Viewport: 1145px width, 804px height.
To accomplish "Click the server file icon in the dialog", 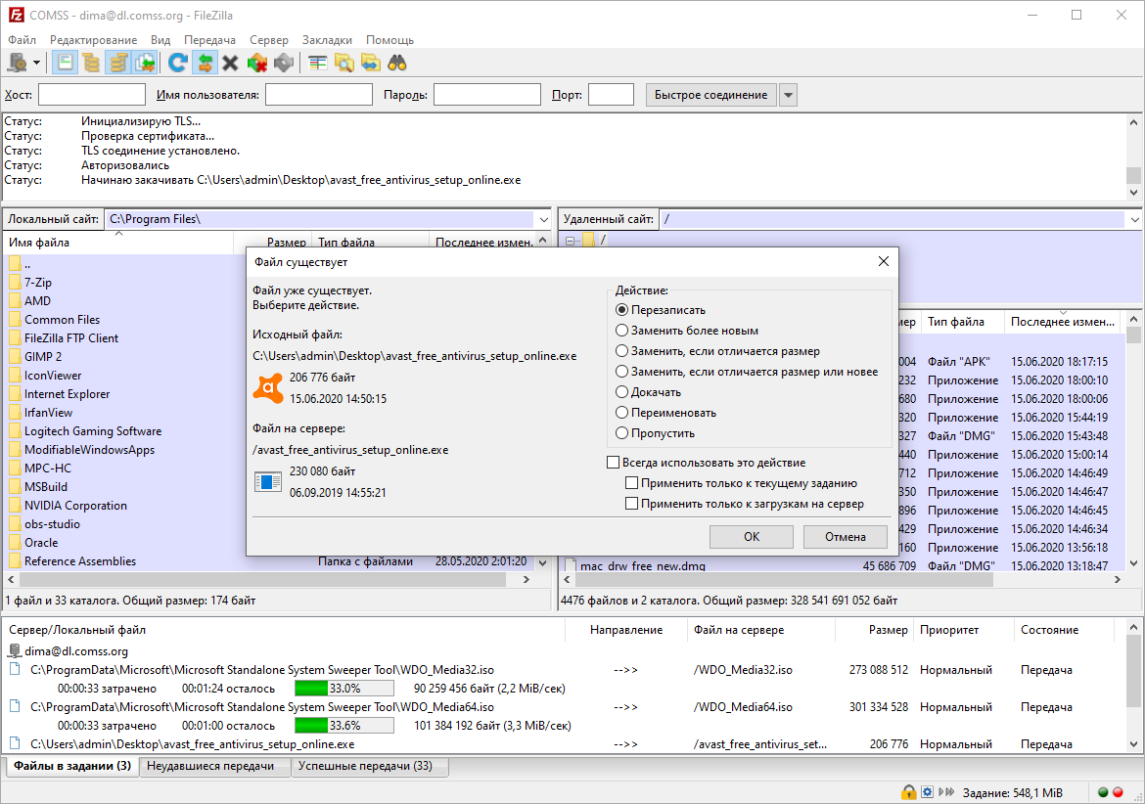I will coord(268,481).
